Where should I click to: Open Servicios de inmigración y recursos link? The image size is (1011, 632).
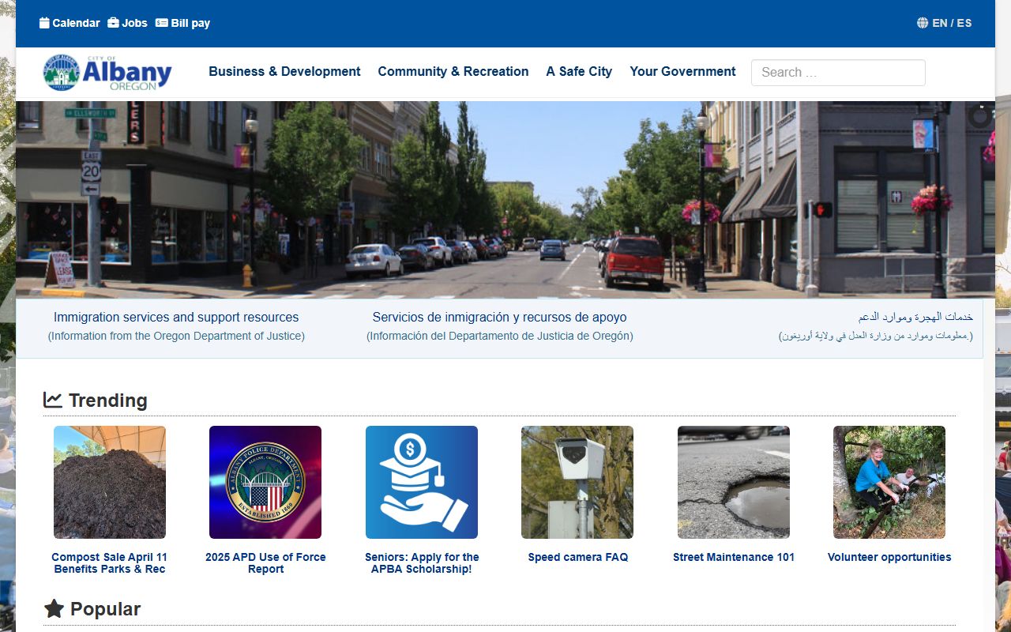[499, 317]
